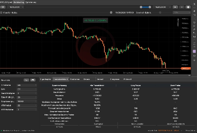Open the Positionen tab

75,79
